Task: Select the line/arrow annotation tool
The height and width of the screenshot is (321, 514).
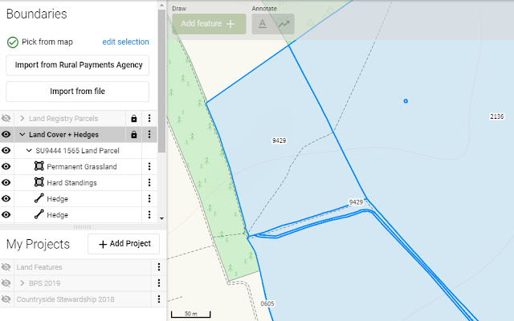Action: tap(284, 24)
